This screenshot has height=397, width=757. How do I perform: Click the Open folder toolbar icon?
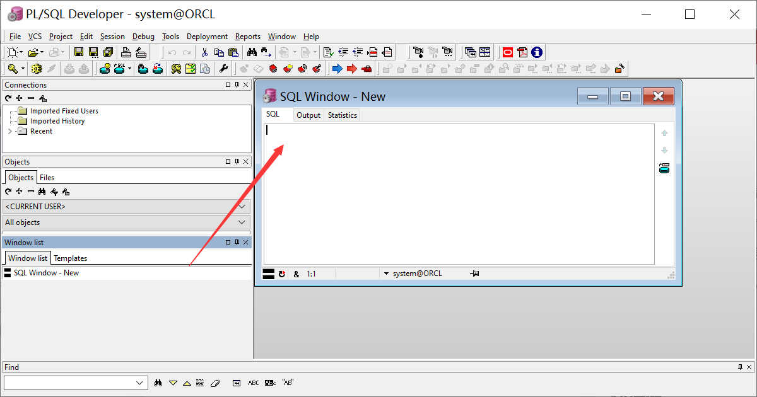coord(33,52)
